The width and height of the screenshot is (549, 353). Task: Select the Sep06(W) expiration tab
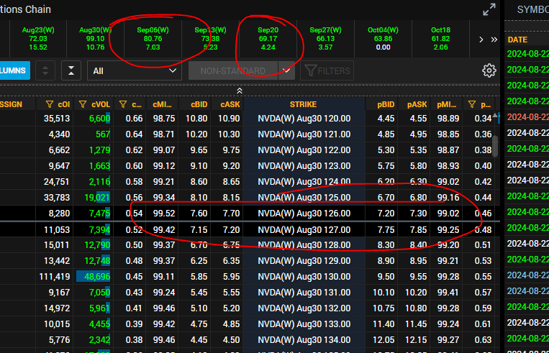pyautogui.click(x=153, y=39)
